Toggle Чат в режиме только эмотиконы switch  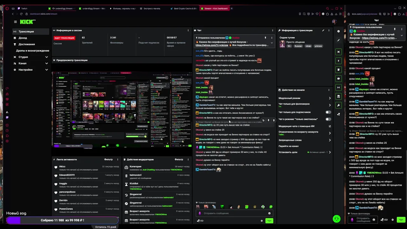tap(328, 119)
